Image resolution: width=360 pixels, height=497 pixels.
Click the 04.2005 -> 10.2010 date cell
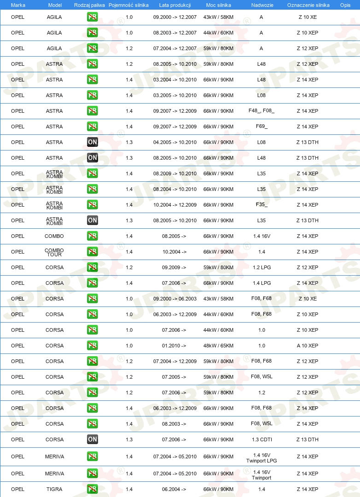coord(175,142)
